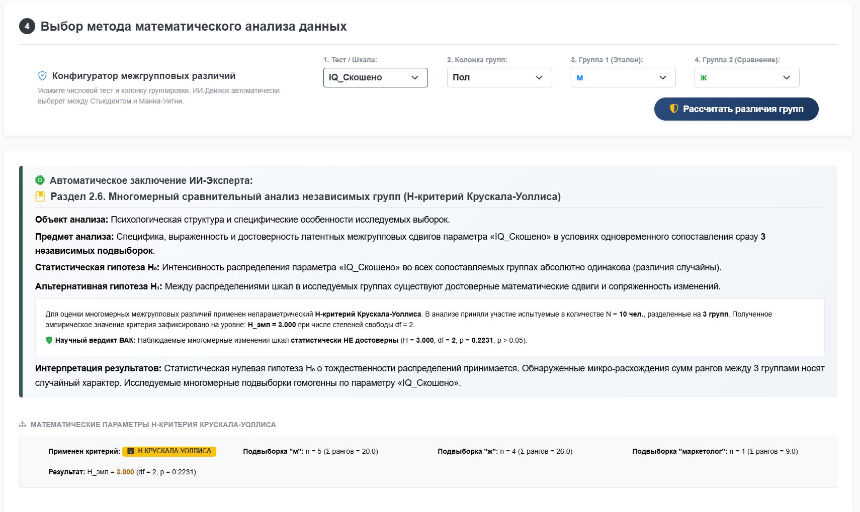Click the configurator hint text about Стьюдентом и Манна-Уитни
This screenshot has height=512, width=860.
click(158, 95)
